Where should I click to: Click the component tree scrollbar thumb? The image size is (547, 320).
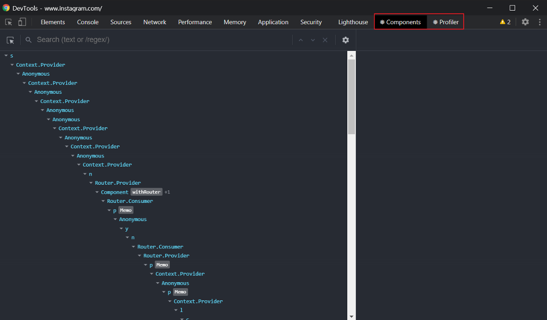[x=351, y=97]
